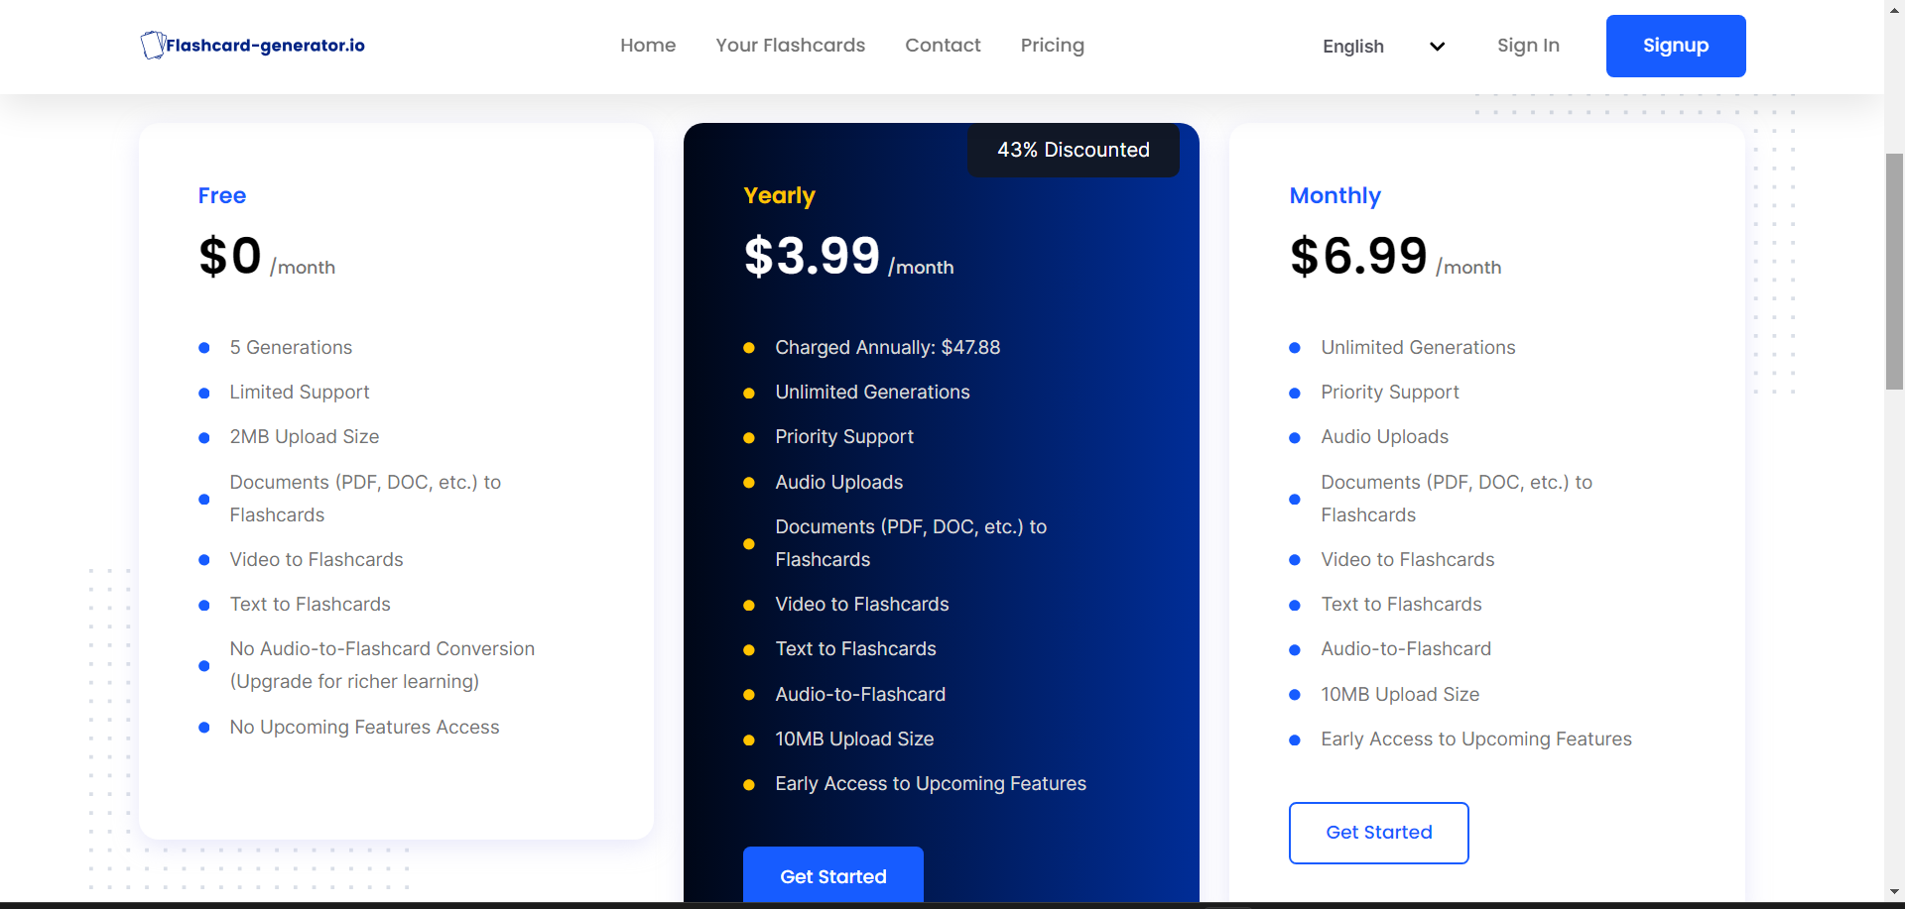Screen dimensions: 1905x909
Task: Click Early Access to Upcoming Features in Monthly plan
Action: pyautogui.click(x=1476, y=739)
